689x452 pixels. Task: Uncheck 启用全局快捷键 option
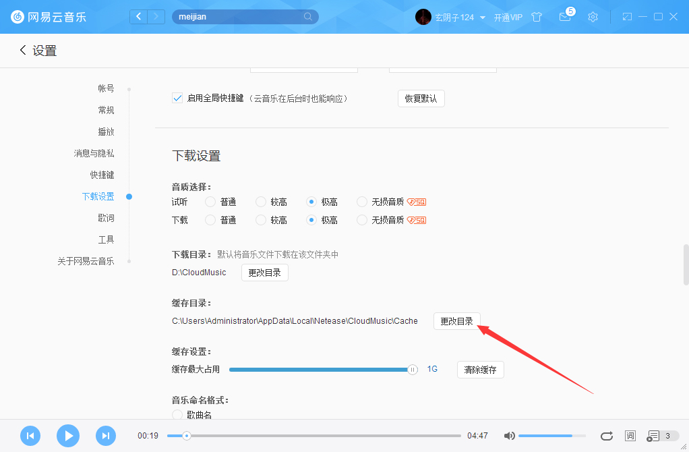177,98
